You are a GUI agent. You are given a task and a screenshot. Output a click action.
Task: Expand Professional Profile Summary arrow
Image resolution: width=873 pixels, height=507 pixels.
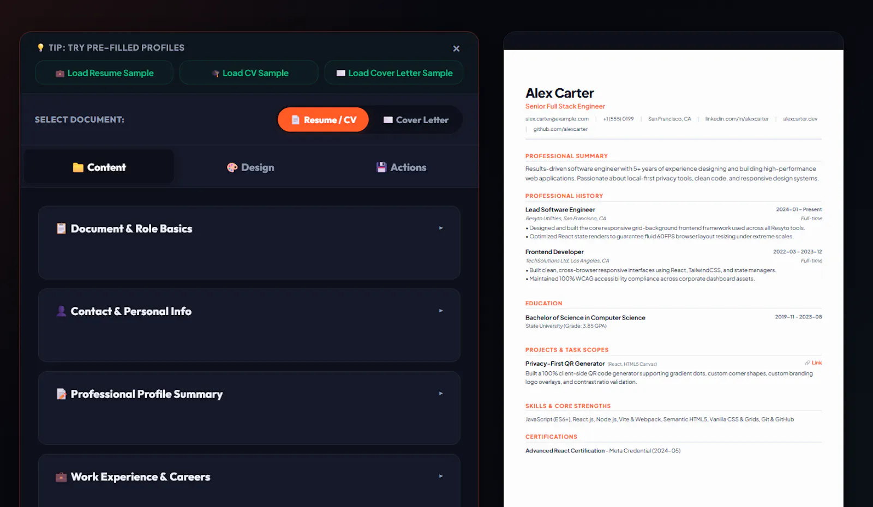pyautogui.click(x=441, y=393)
